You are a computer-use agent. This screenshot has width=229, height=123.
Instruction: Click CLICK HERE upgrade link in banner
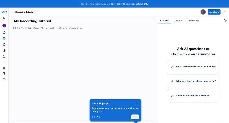pos(142,4)
